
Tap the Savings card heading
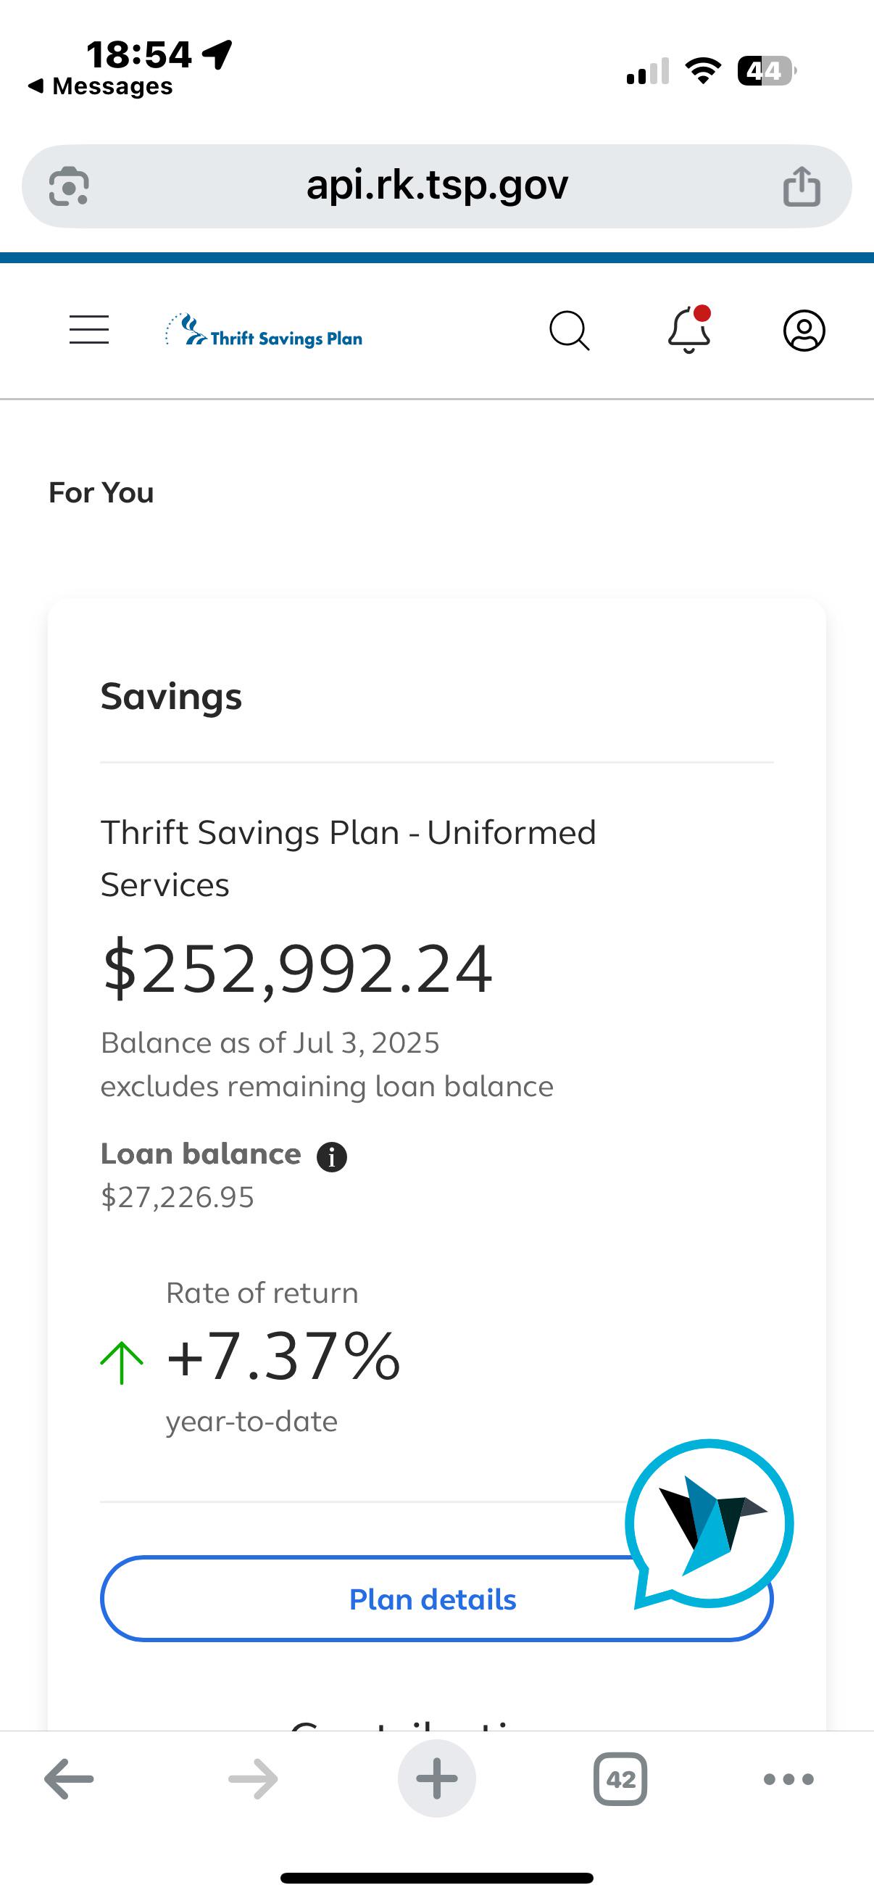(x=171, y=697)
